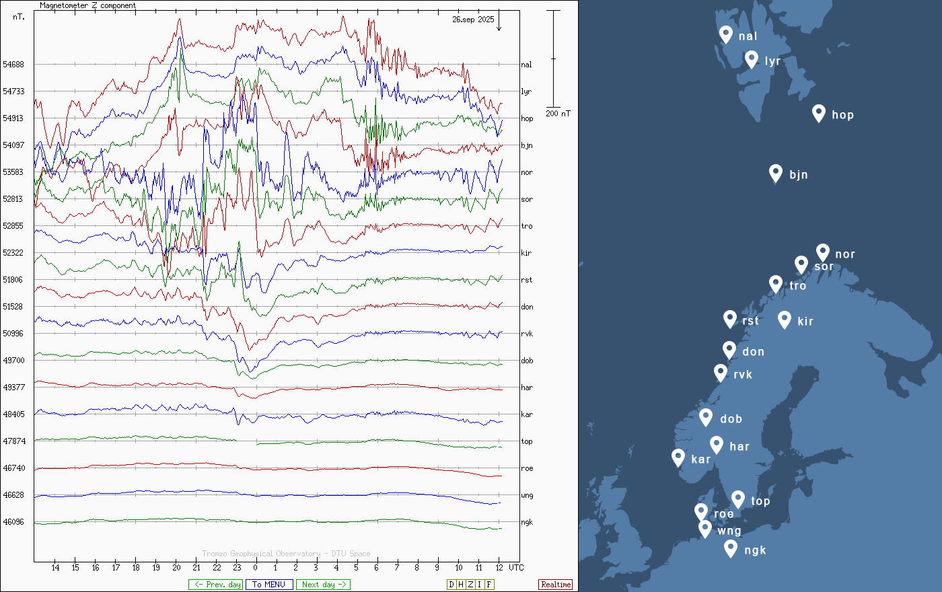Select the Z component button
The image size is (942, 592).
(470, 585)
